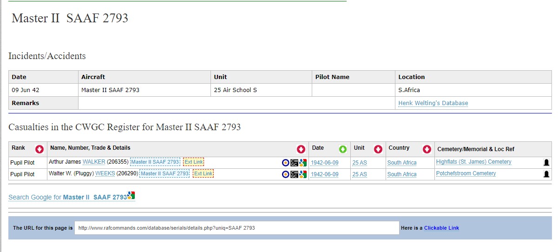Click the Incidents/Accidents heading
This screenshot has height=252, width=558.
(47, 56)
